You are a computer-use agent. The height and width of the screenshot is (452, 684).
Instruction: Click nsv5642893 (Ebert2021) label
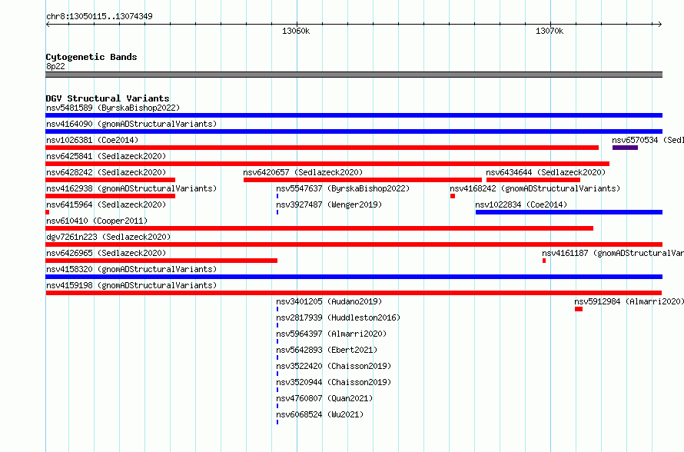coord(327,350)
